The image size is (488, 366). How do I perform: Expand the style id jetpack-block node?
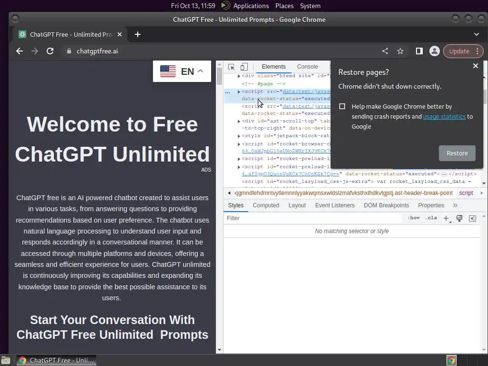point(239,136)
